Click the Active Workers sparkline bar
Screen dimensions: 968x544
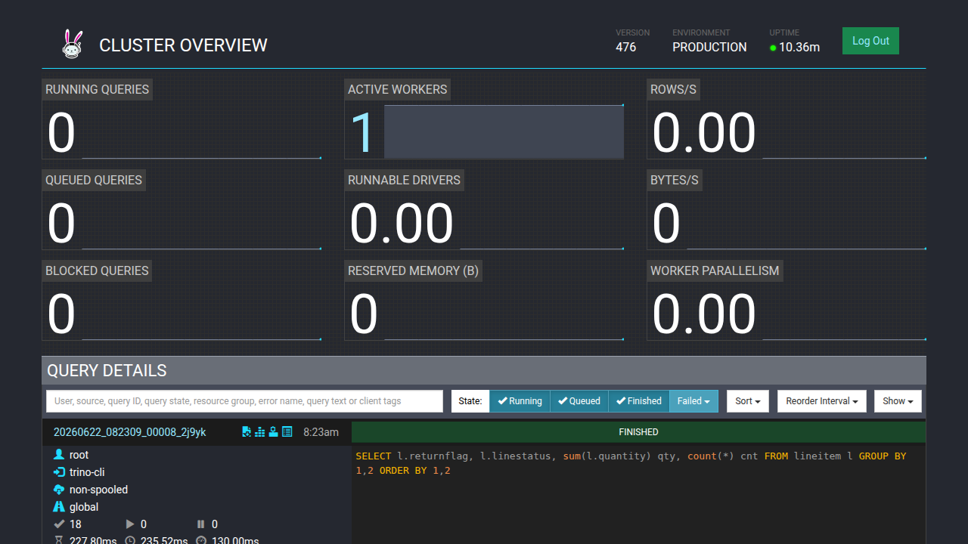point(504,132)
